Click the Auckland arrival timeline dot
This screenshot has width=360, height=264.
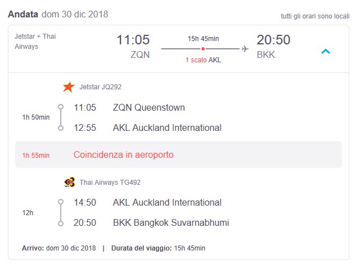pos(61,128)
